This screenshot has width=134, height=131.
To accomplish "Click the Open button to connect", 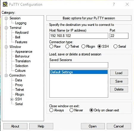I will 93,126.
